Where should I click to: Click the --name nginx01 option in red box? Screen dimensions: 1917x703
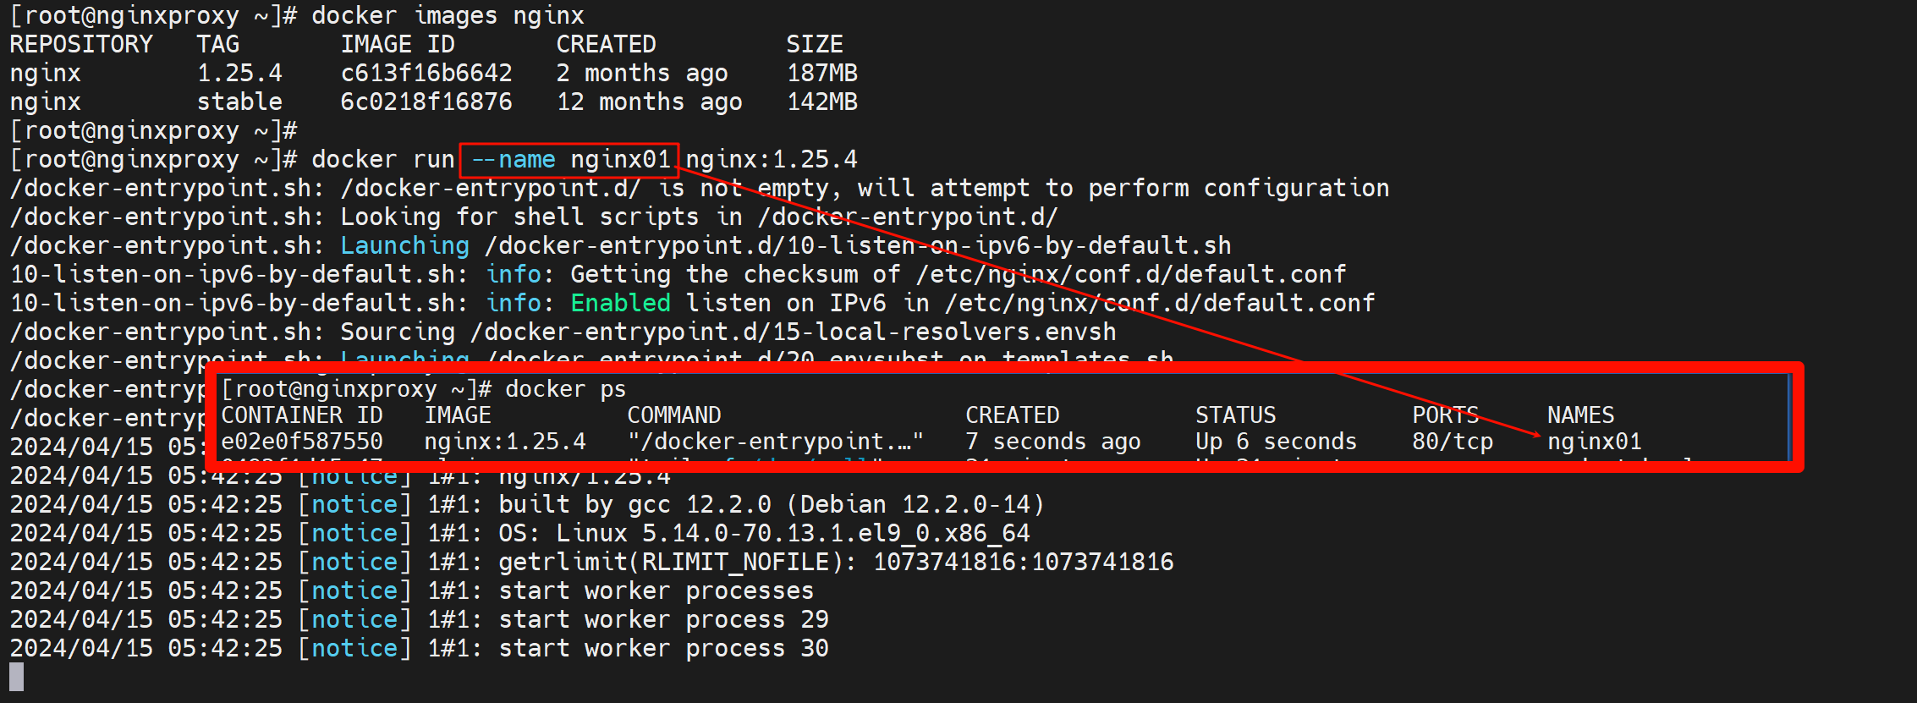click(569, 160)
